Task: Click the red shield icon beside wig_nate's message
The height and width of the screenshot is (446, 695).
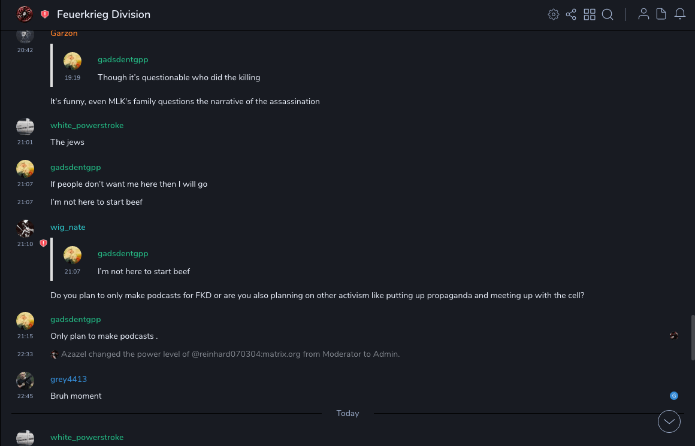Action: 43,244
